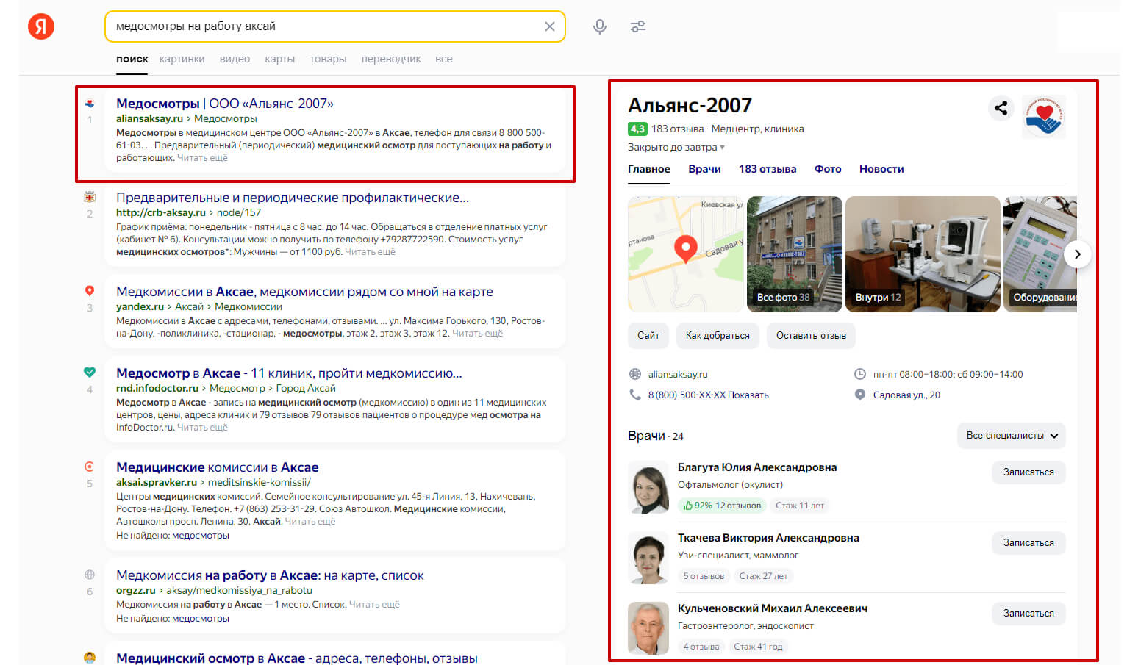Clear the search query with X icon
Image resolution: width=1127 pixels, height=665 pixels.
click(x=549, y=26)
